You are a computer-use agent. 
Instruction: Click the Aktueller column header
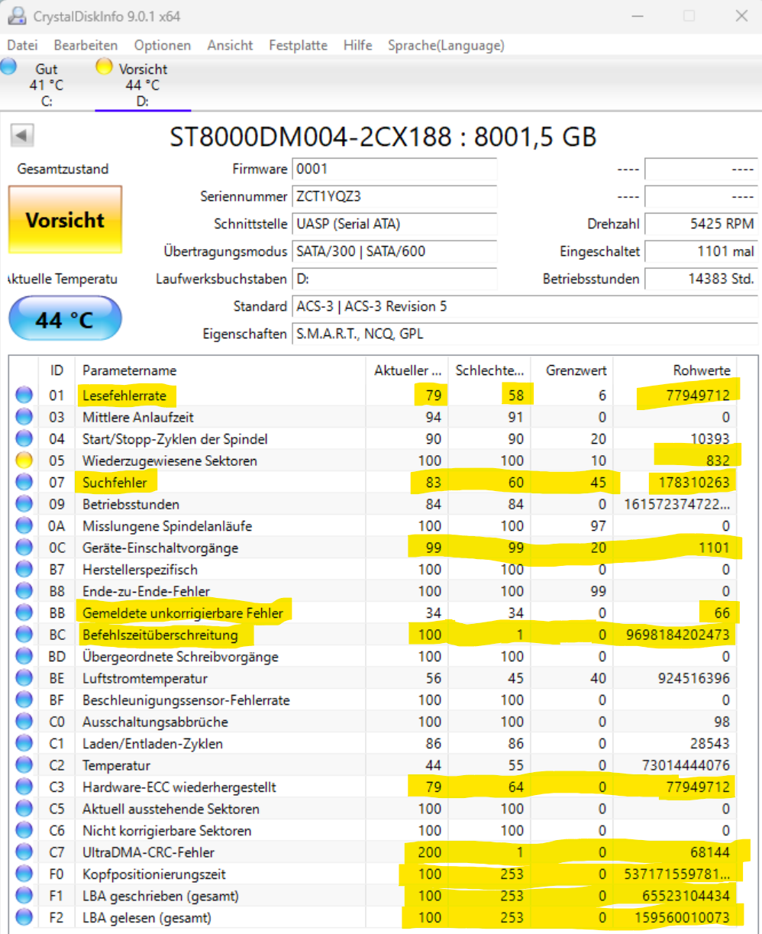click(x=408, y=370)
